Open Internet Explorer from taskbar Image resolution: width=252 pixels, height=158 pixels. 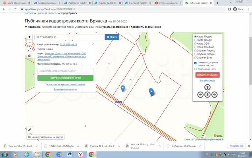click(26, 154)
